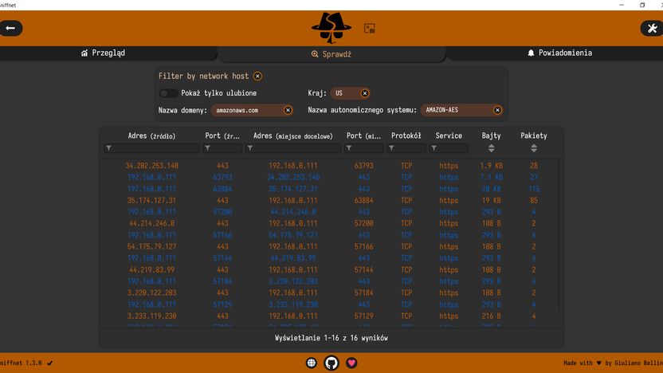The image size is (663, 373).
Task: Click the destination address filter field
Action: [293, 148]
